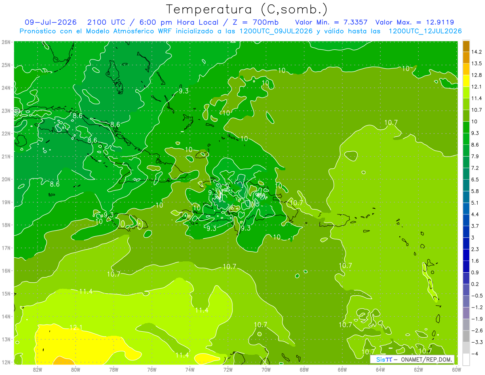This screenshot has height=375, width=485.
Task: Click the "19N" latitude axis label
Action: click(x=6, y=202)
